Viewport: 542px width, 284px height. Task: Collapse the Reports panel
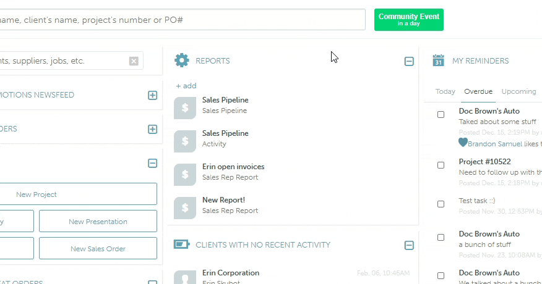coord(409,61)
